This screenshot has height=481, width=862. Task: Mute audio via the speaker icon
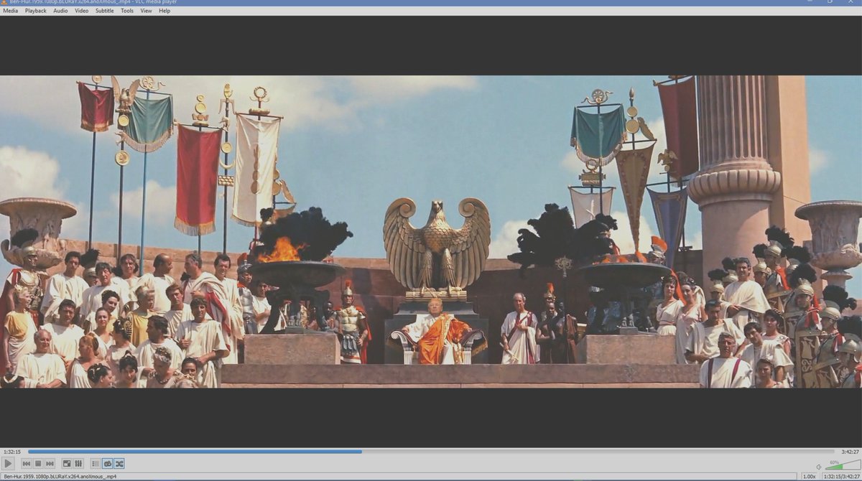(819, 467)
